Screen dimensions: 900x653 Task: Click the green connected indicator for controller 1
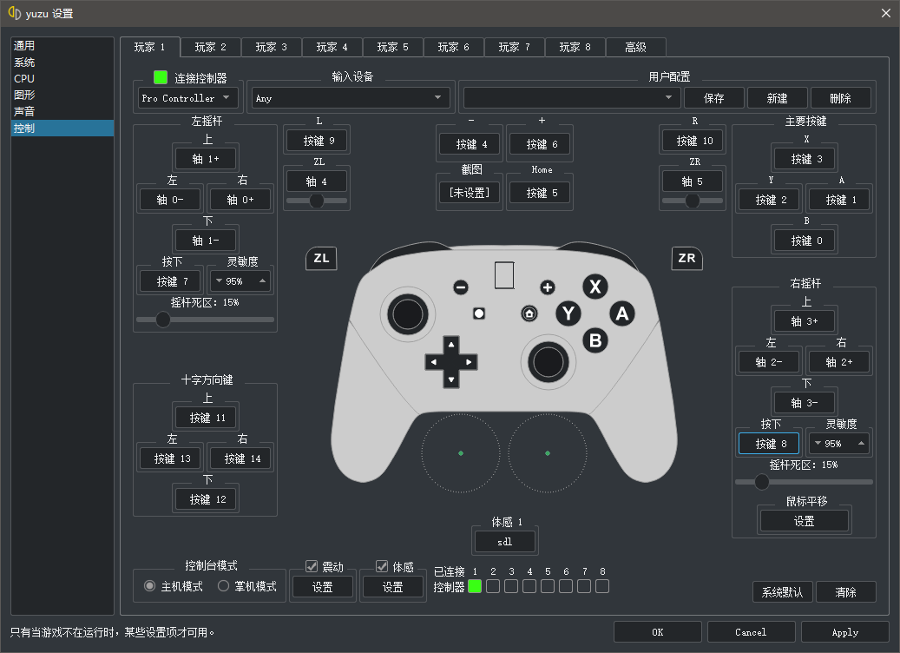click(475, 586)
